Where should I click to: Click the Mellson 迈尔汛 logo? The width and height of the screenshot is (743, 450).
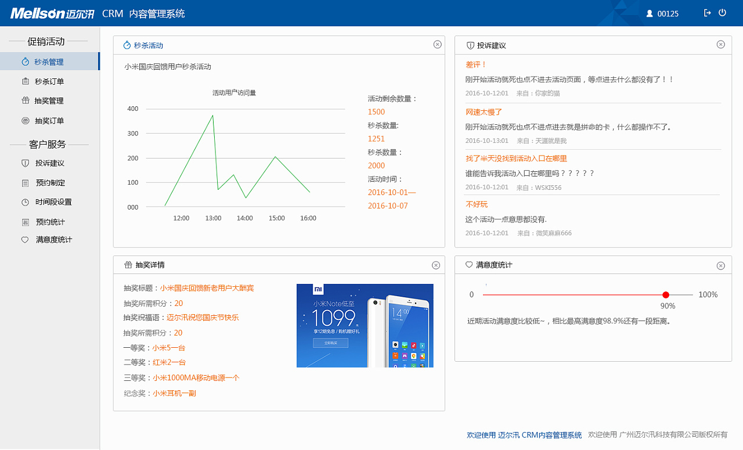point(52,13)
